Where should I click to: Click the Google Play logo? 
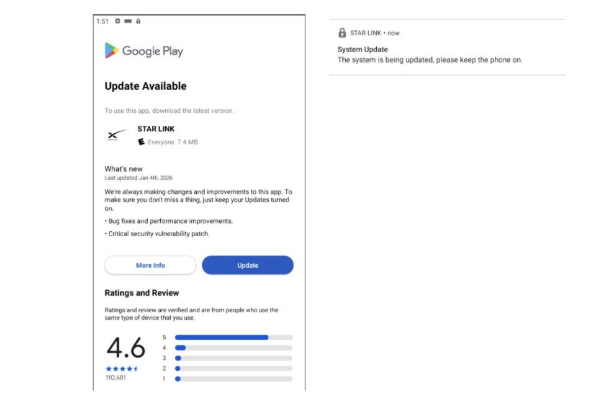[x=143, y=51]
